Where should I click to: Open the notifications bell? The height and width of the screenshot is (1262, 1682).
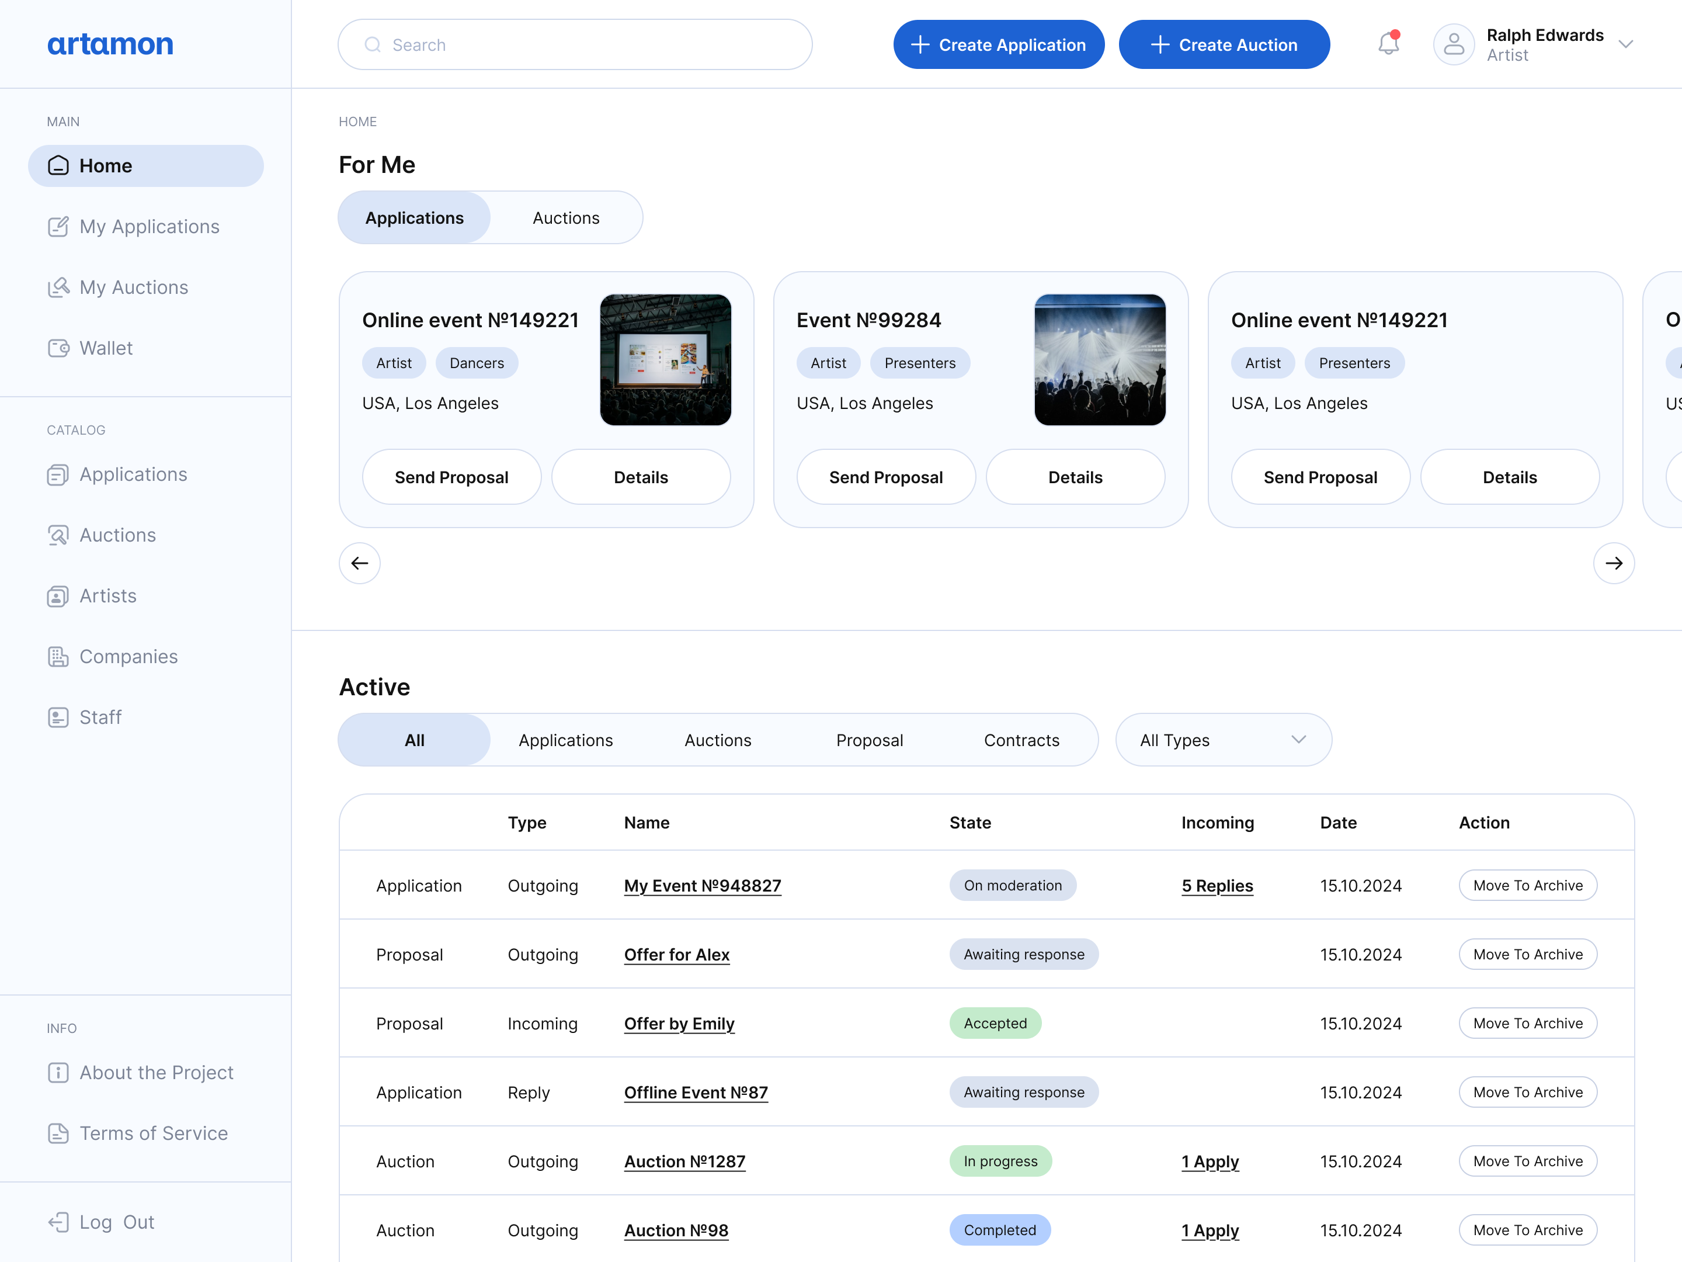tap(1388, 43)
